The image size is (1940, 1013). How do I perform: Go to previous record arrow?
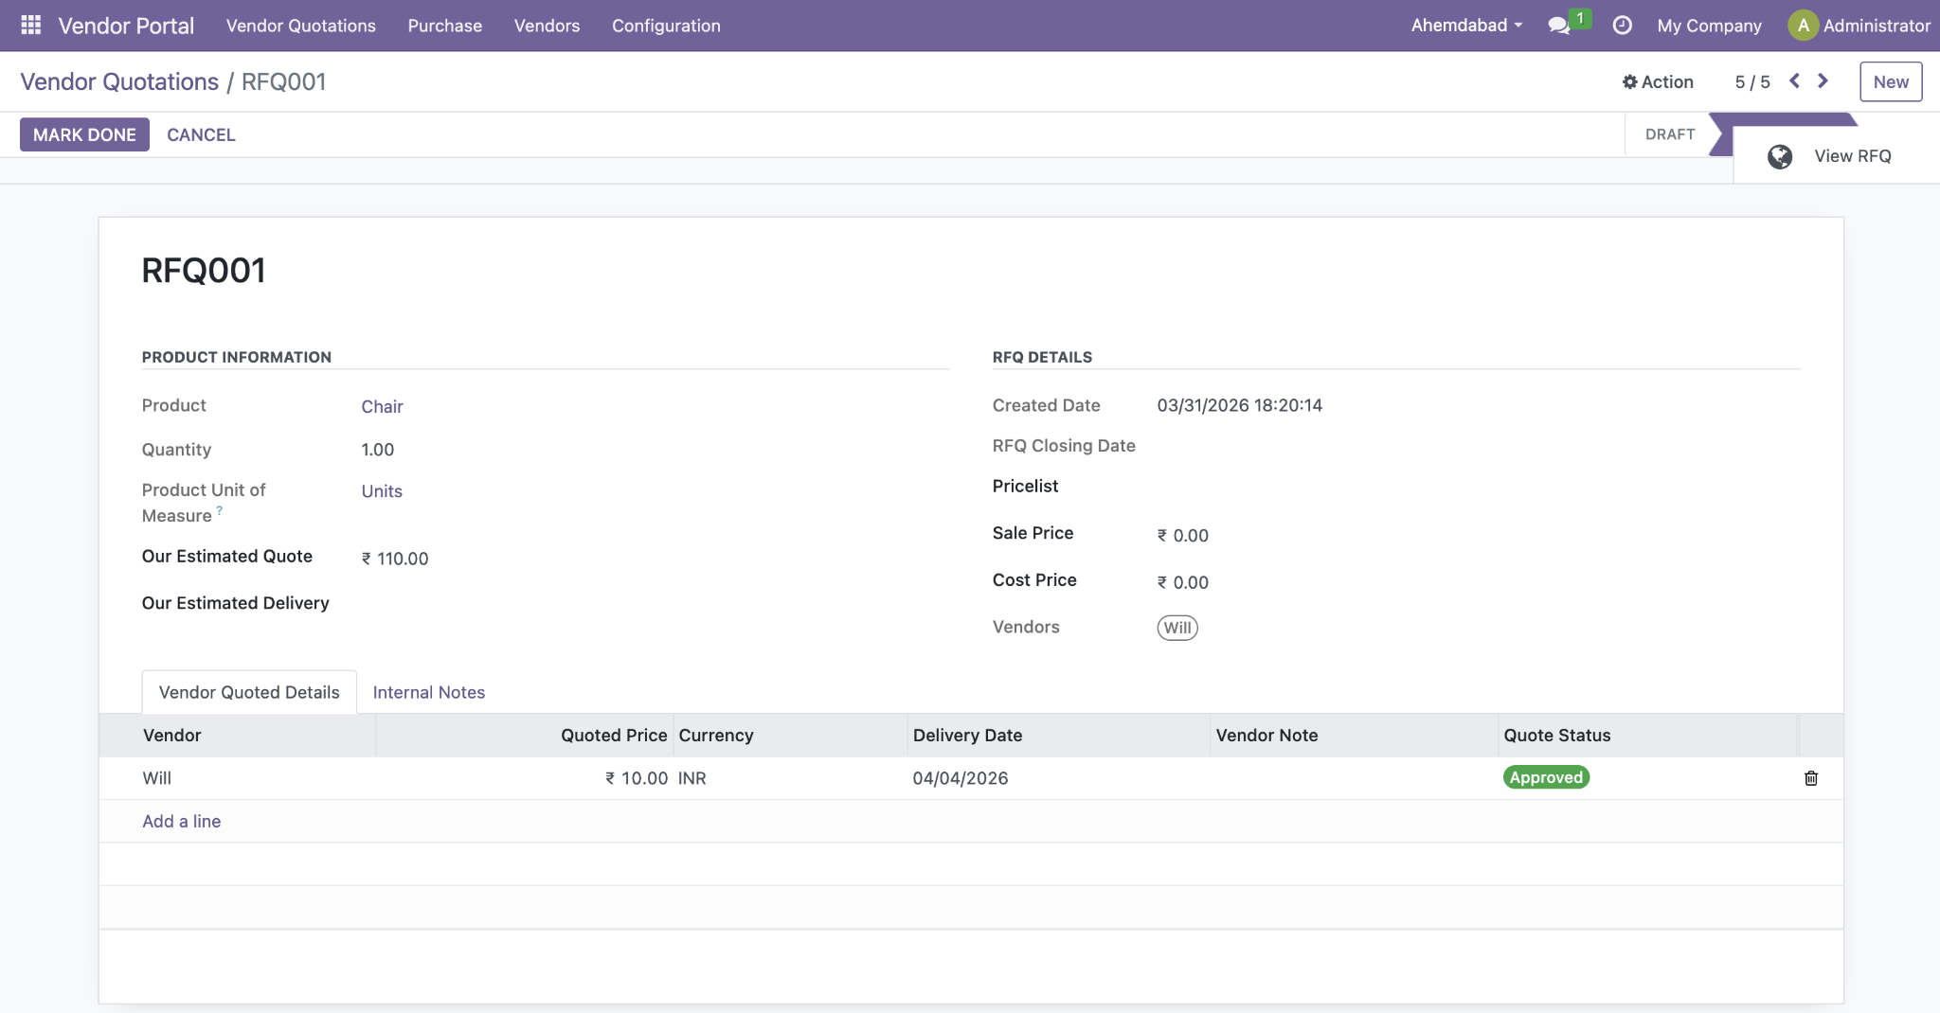[x=1794, y=81]
